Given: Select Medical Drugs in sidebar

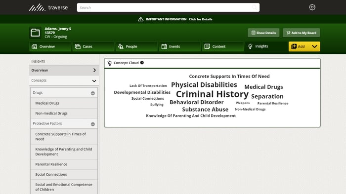Looking at the screenshot, I should (64, 103).
